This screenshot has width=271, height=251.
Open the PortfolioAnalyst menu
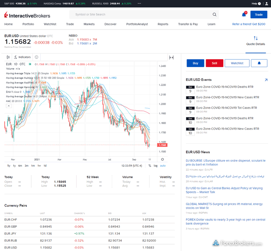click(137, 24)
